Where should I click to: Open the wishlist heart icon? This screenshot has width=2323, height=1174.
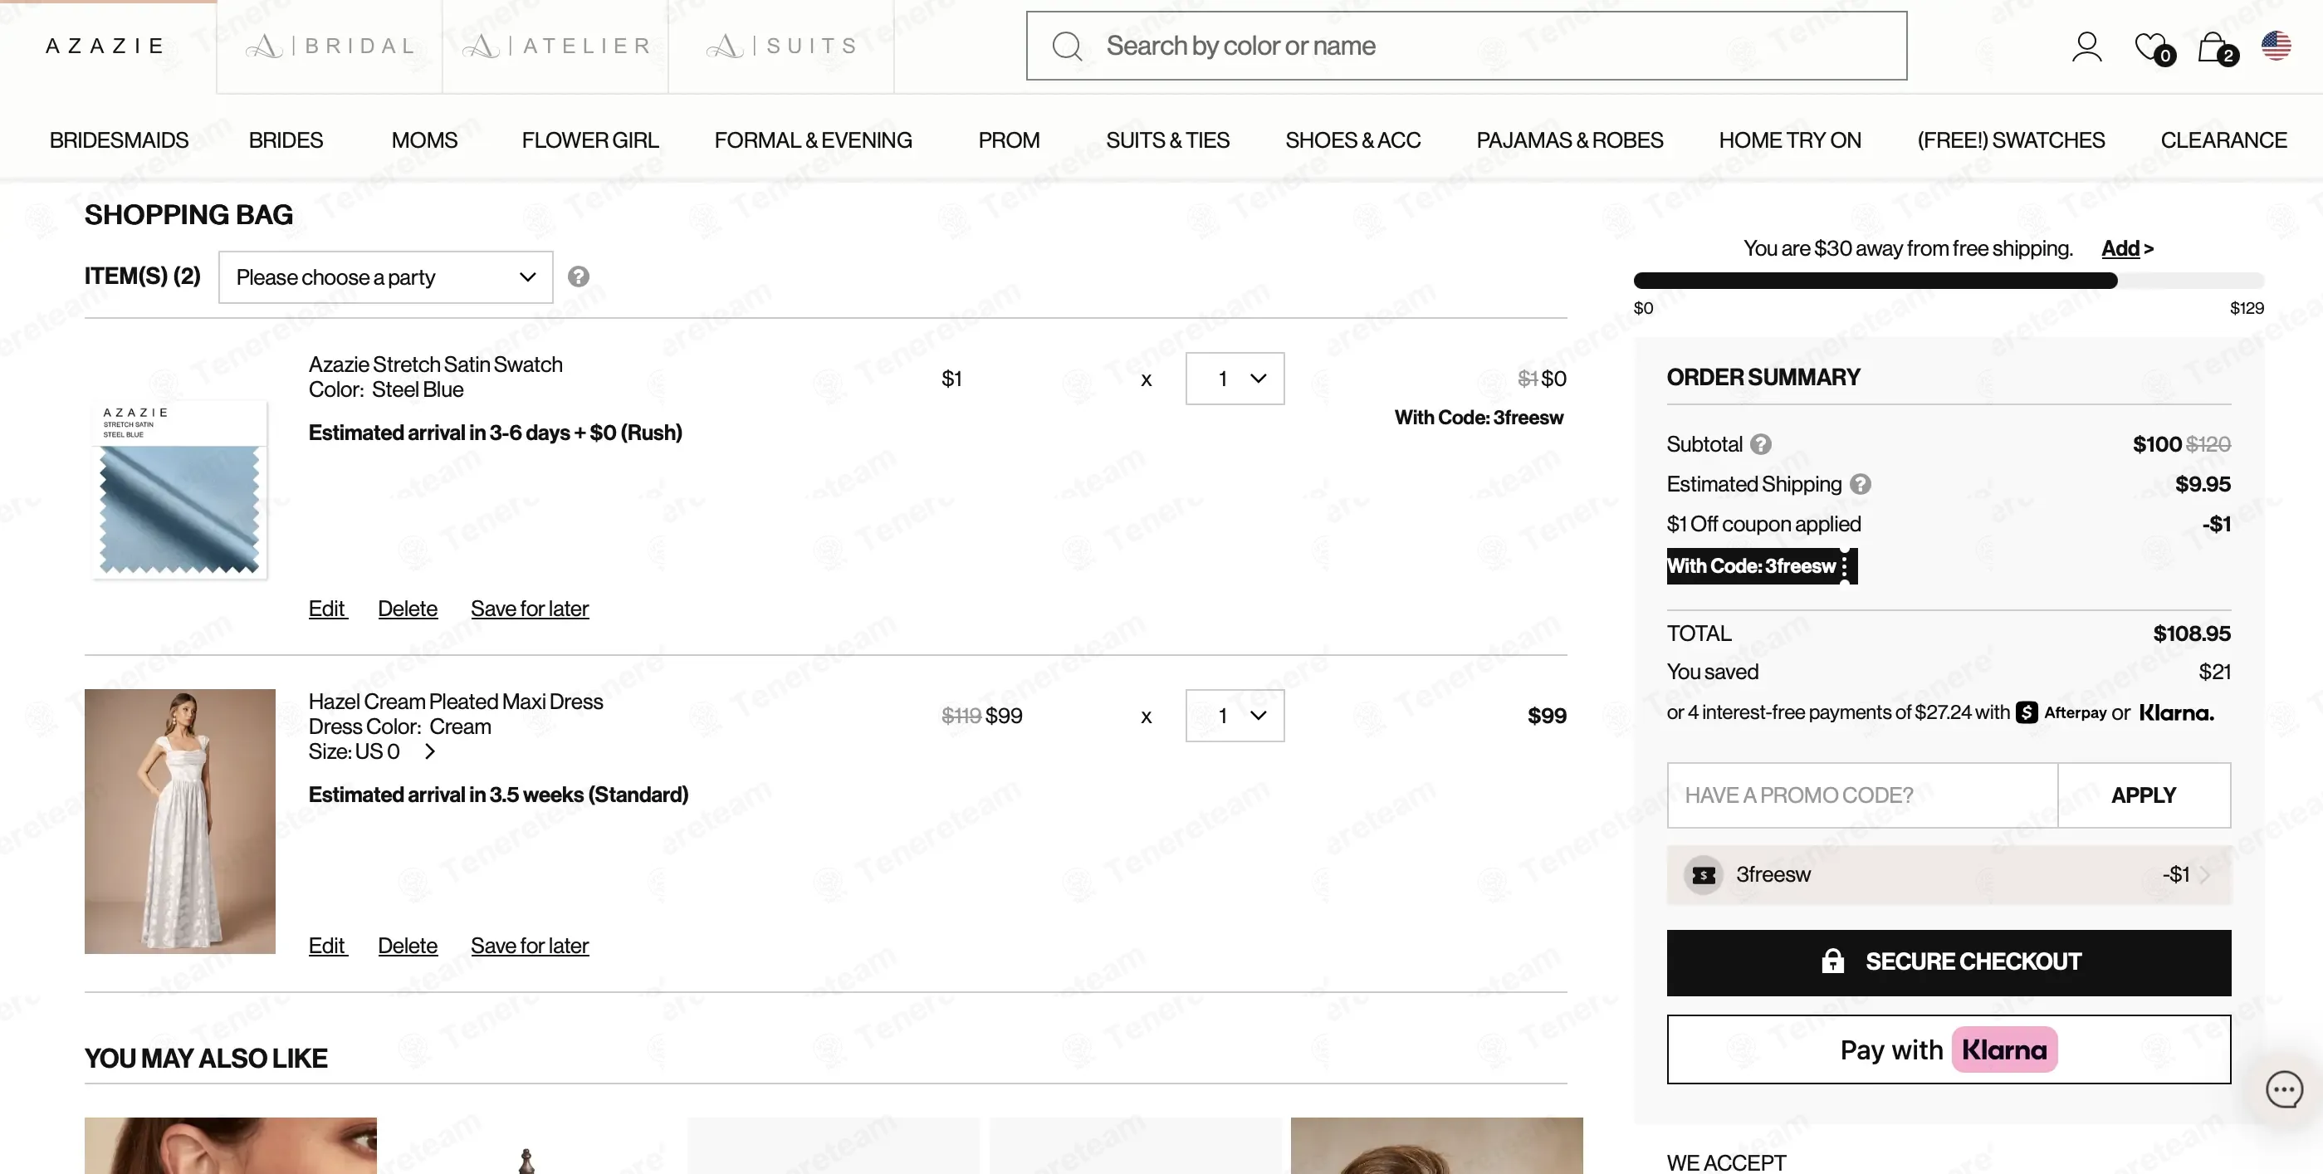(2154, 46)
